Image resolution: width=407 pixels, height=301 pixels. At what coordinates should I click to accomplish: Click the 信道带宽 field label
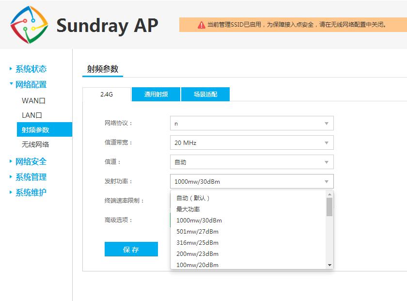(118, 143)
